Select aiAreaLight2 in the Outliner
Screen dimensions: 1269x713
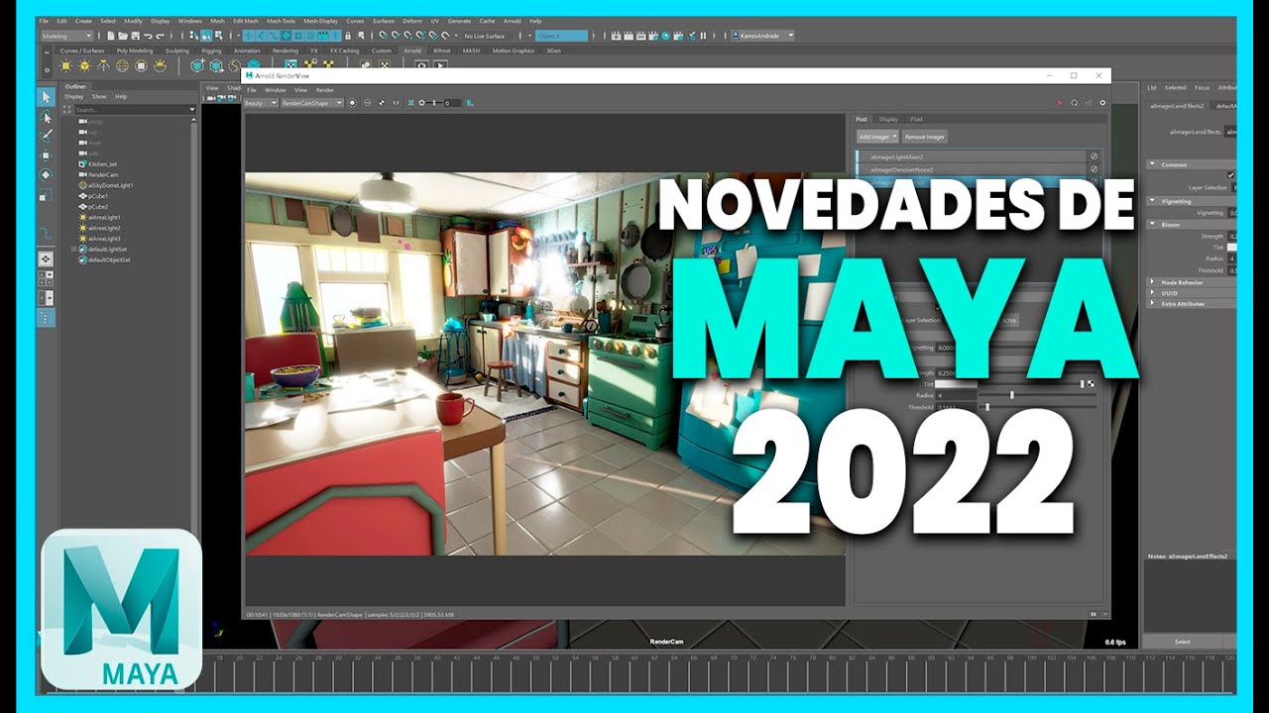[104, 228]
